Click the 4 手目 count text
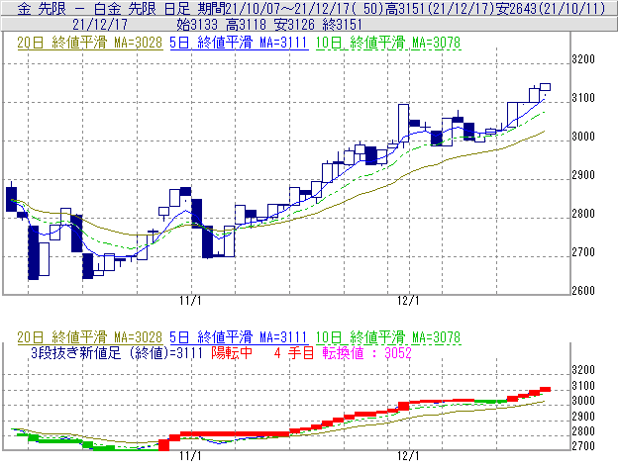The image size is (618, 470). coord(294,352)
